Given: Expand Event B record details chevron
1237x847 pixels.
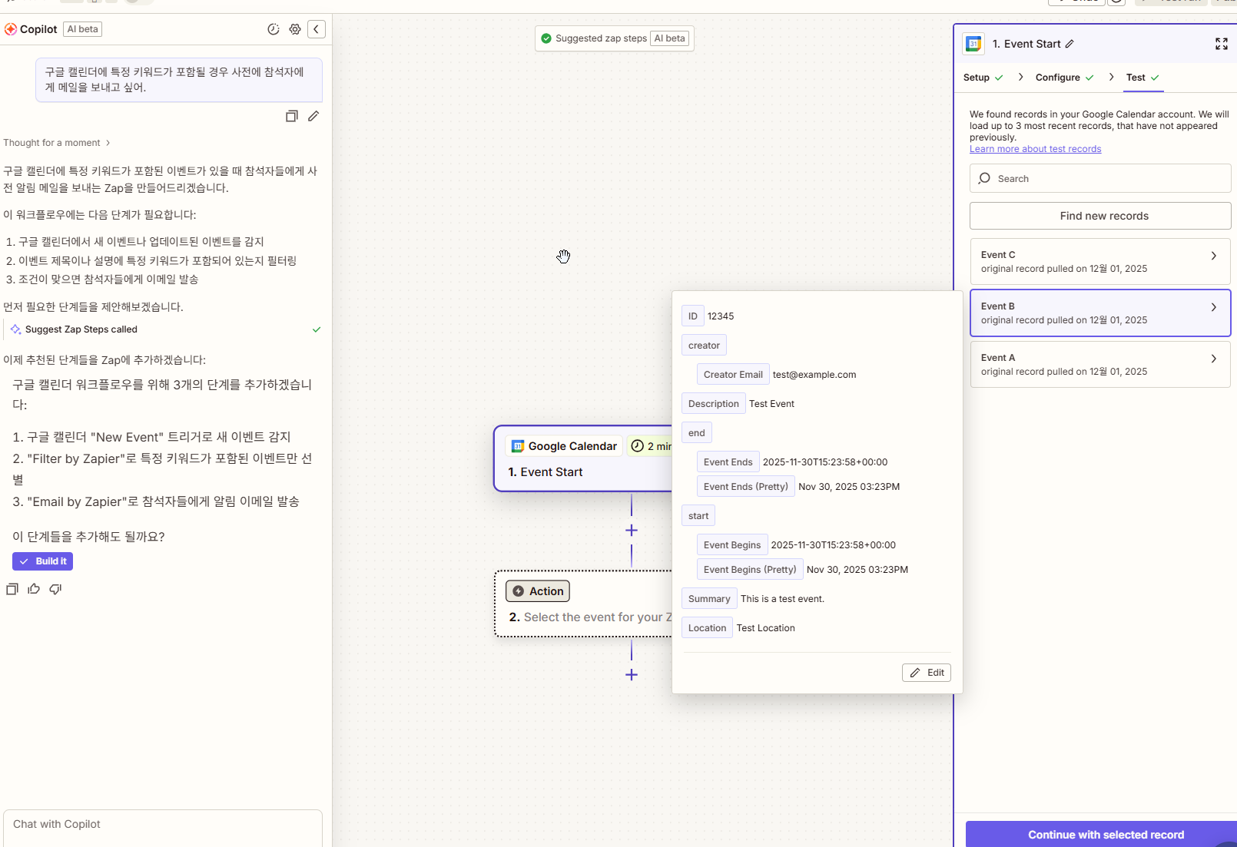Looking at the screenshot, I should pyautogui.click(x=1214, y=307).
